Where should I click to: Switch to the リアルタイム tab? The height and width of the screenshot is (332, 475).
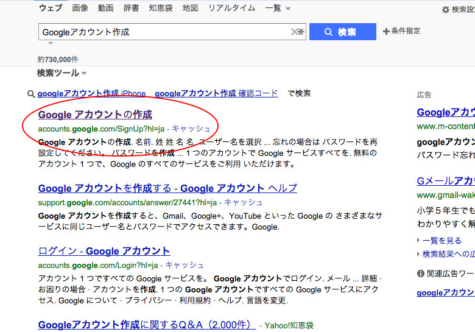click(x=231, y=7)
